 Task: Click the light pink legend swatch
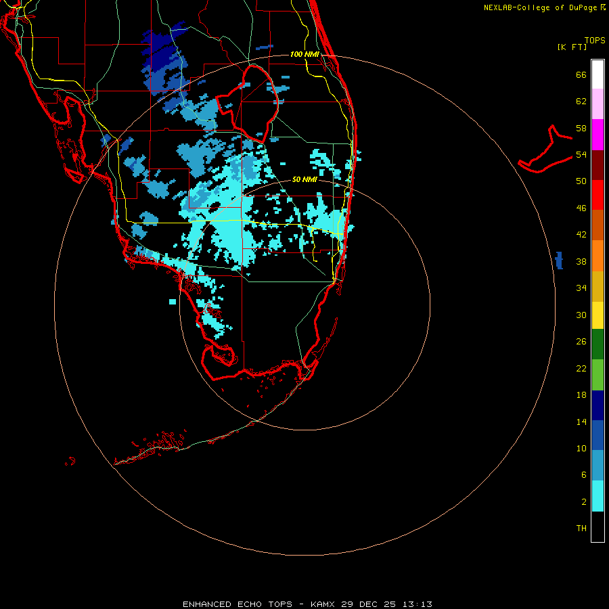[597, 104]
